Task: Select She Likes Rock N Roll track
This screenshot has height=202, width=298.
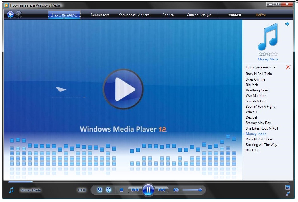Action: click(262, 128)
